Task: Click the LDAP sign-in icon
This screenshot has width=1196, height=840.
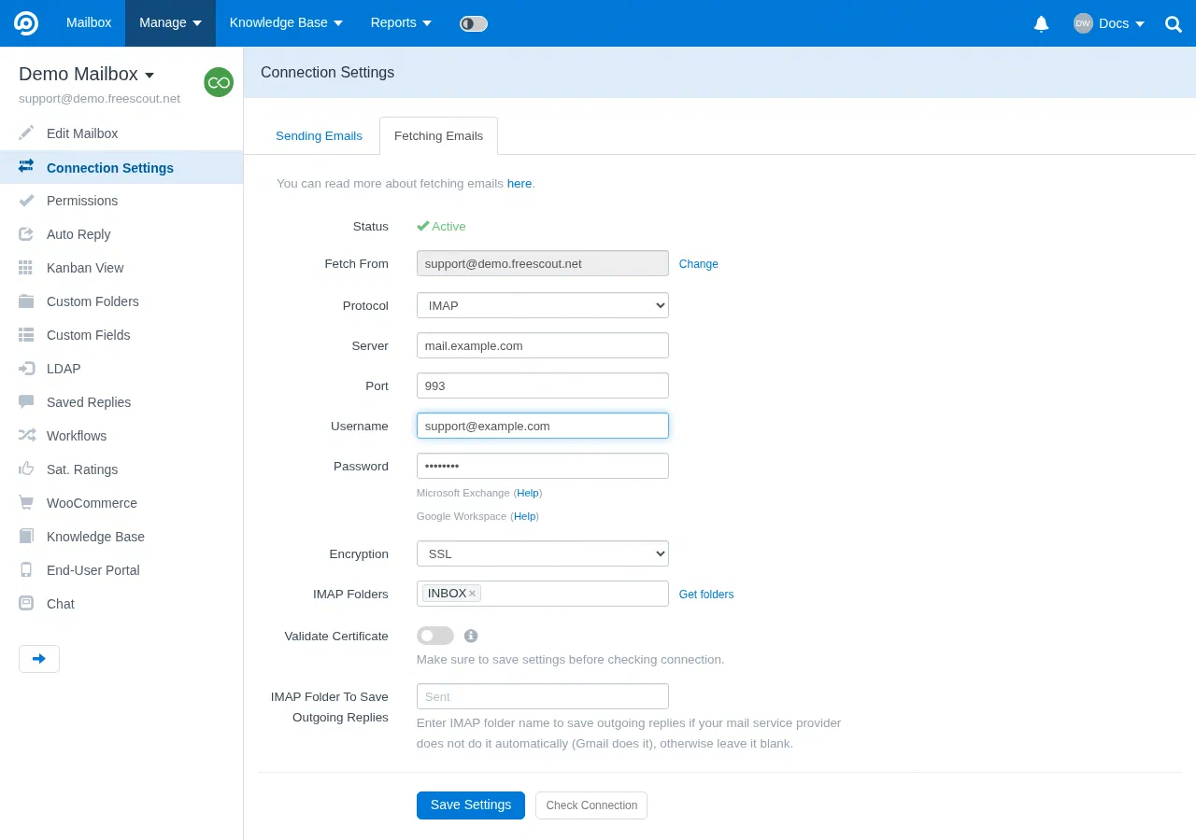Action: pyautogui.click(x=26, y=369)
